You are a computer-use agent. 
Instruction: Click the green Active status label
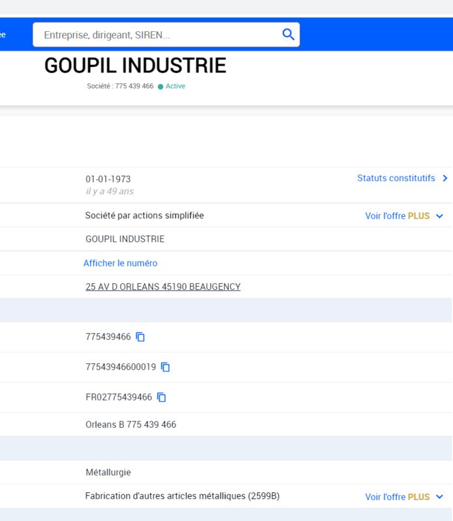point(175,86)
